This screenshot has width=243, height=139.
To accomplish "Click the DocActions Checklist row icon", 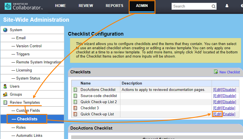I will tap(75, 90).
